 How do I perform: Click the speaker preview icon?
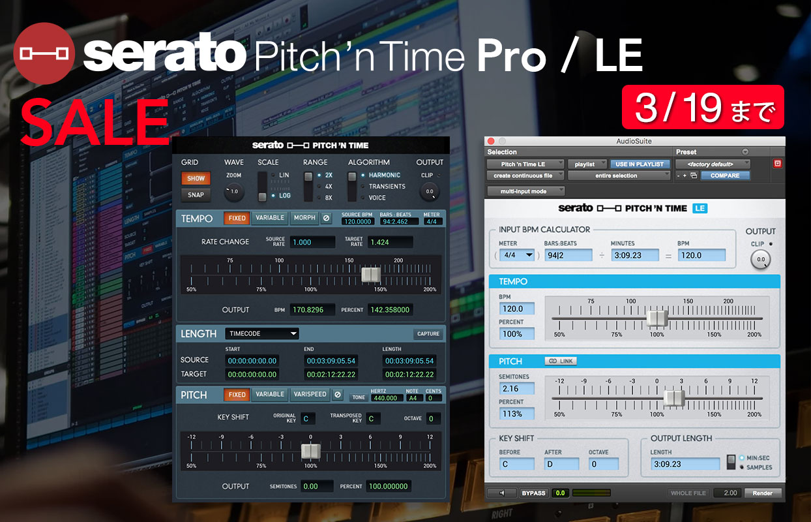pos(501,493)
